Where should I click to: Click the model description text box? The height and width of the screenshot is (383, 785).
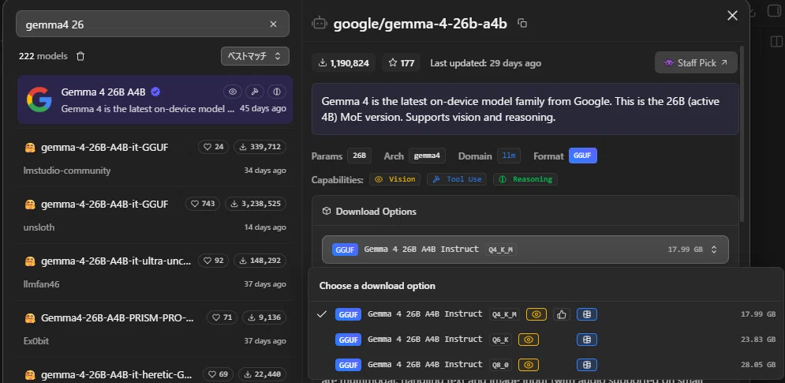click(x=525, y=109)
